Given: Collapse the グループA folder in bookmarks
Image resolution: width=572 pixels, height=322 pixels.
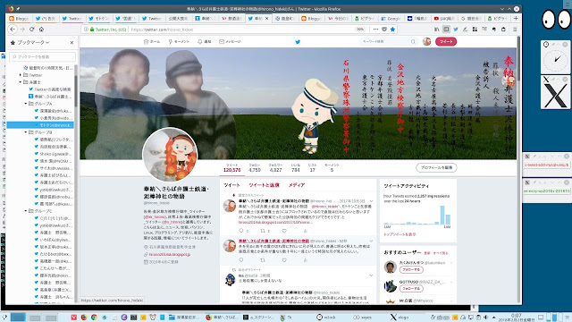Looking at the screenshot, I should (26, 104).
